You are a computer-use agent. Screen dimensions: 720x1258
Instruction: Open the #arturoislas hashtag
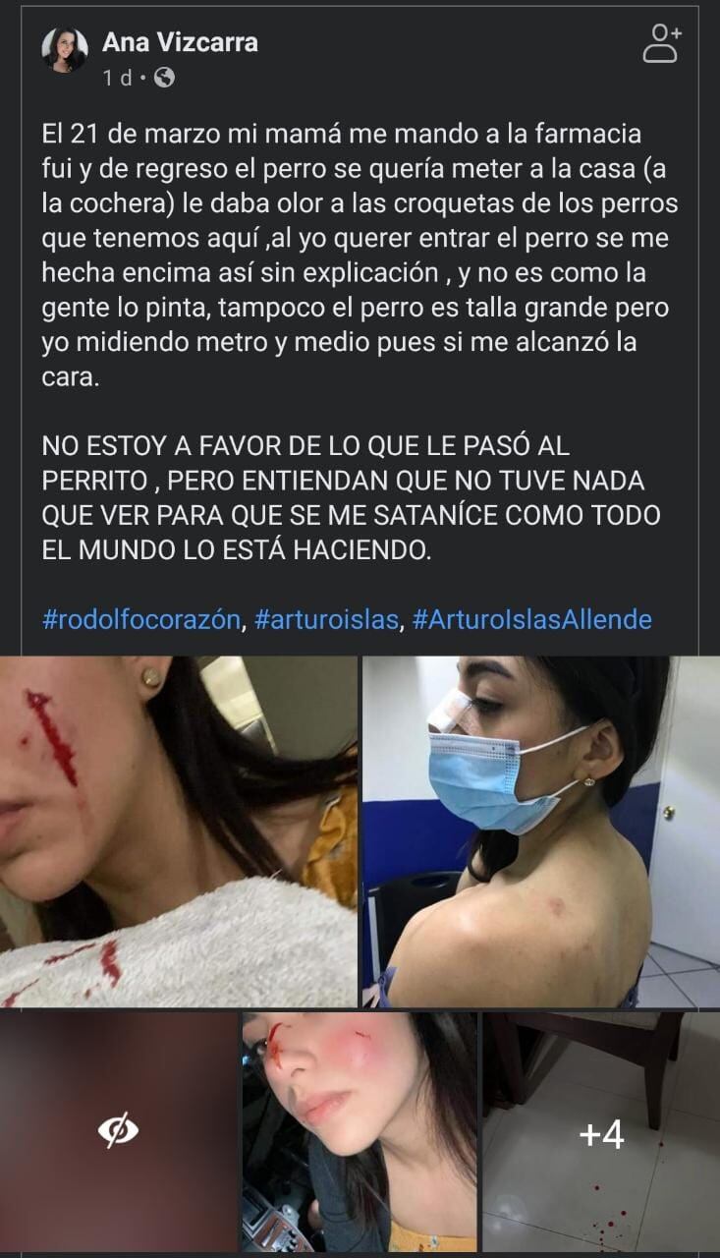coord(327,619)
